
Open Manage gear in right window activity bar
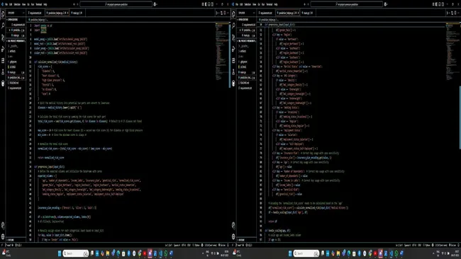(x=233, y=236)
